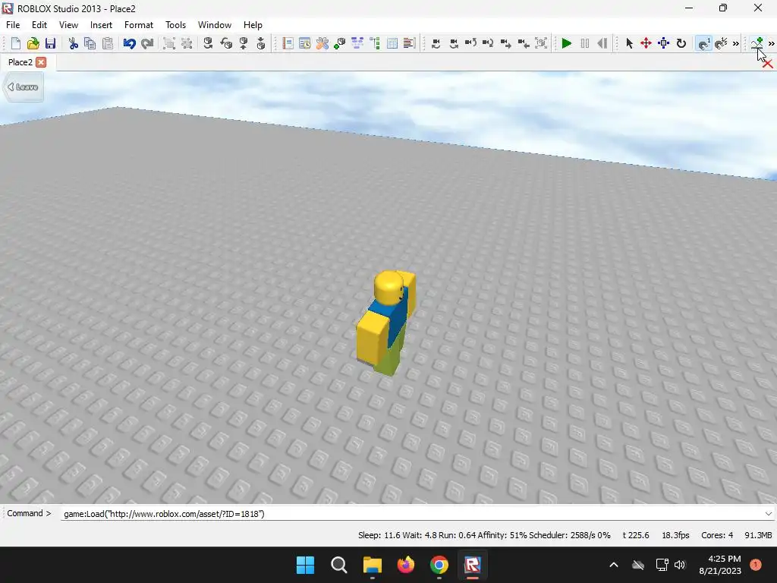Click the Ungroup selection icon
777x583 pixels.
click(187, 43)
